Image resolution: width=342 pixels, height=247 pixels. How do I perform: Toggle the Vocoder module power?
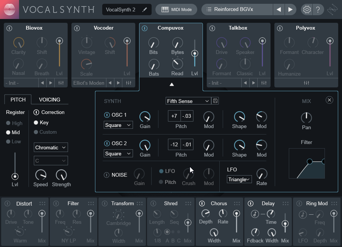tap(77, 28)
